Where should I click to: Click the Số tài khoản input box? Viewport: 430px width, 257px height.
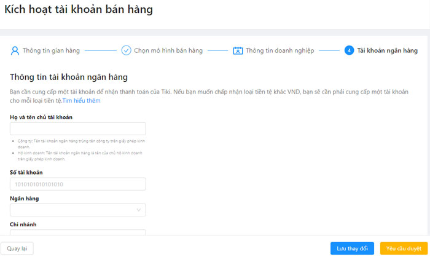(x=78, y=184)
